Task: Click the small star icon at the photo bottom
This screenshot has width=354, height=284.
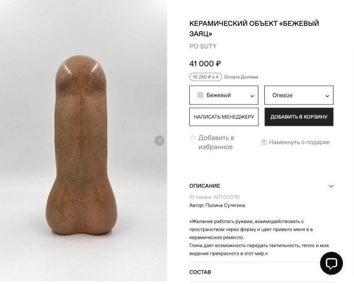Action: pos(157,261)
